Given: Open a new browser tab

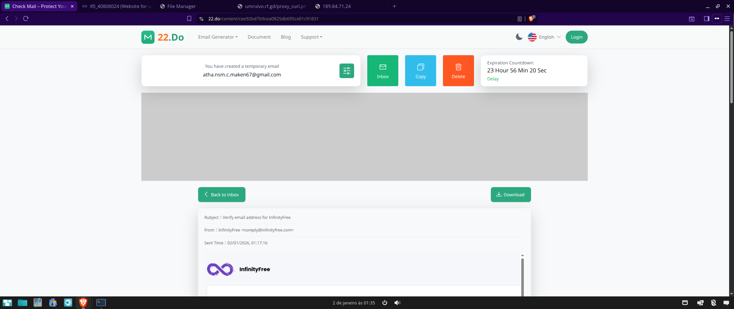Looking at the screenshot, I should (x=395, y=6).
